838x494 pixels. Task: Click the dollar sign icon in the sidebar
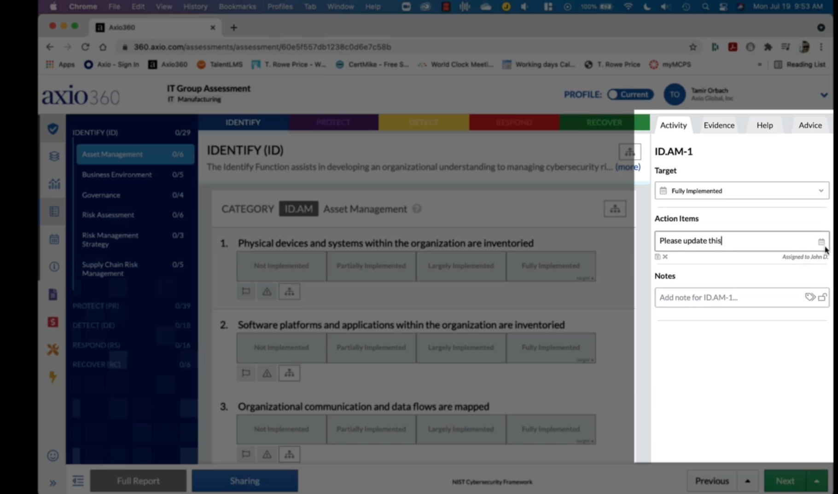point(53,322)
